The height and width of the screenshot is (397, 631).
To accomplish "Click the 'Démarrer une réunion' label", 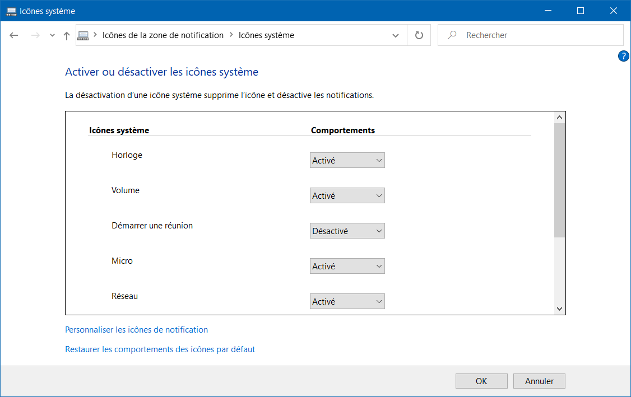I will click(x=152, y=226).
